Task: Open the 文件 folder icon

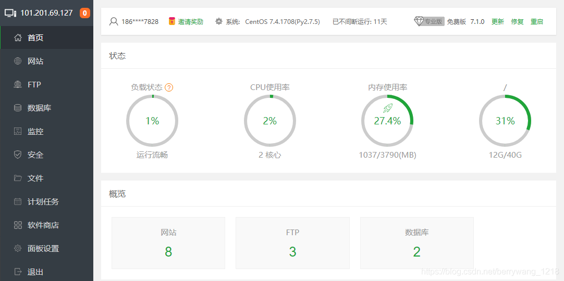Action: click(18, 178)
